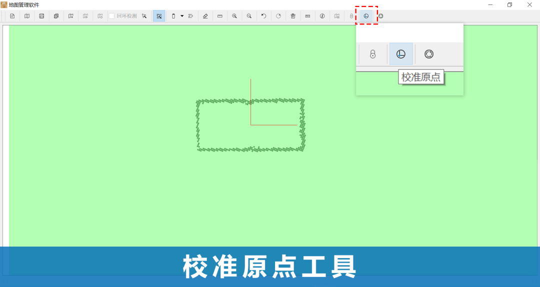540x287 pixels.
Task: Click the open map icon
Action: [27, 16]
